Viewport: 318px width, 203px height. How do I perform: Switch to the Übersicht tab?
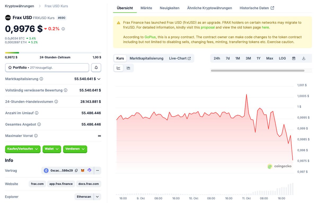point(125,8)
